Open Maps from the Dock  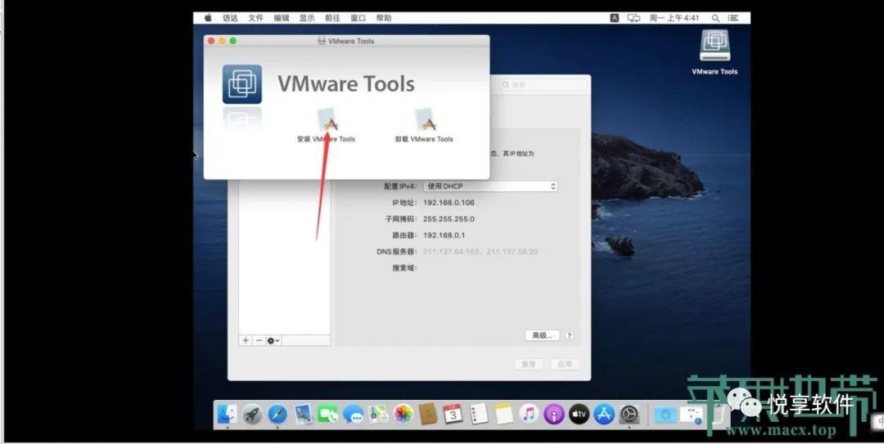pos(378,415)
